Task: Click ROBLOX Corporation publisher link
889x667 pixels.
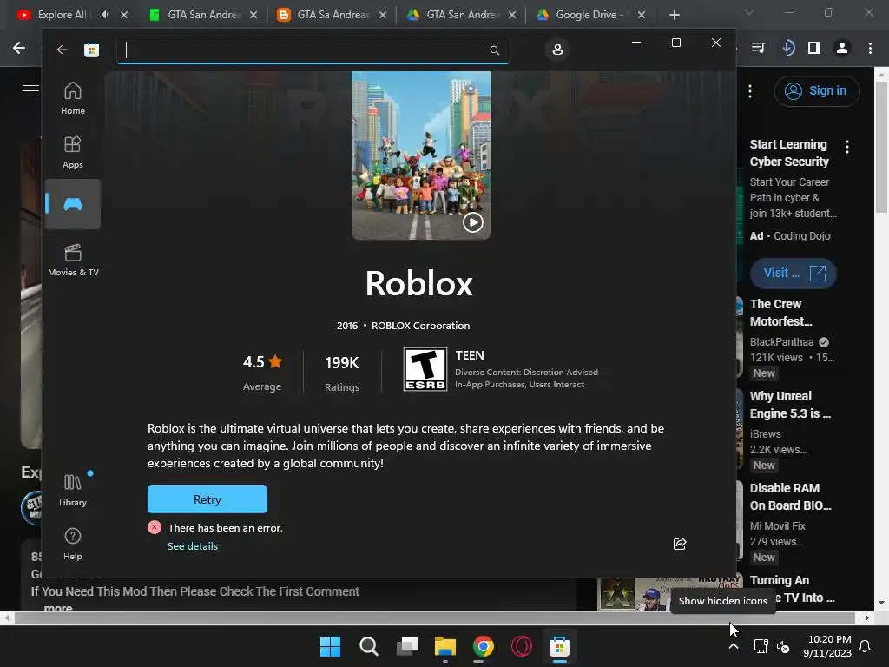Action: [421, 326]
